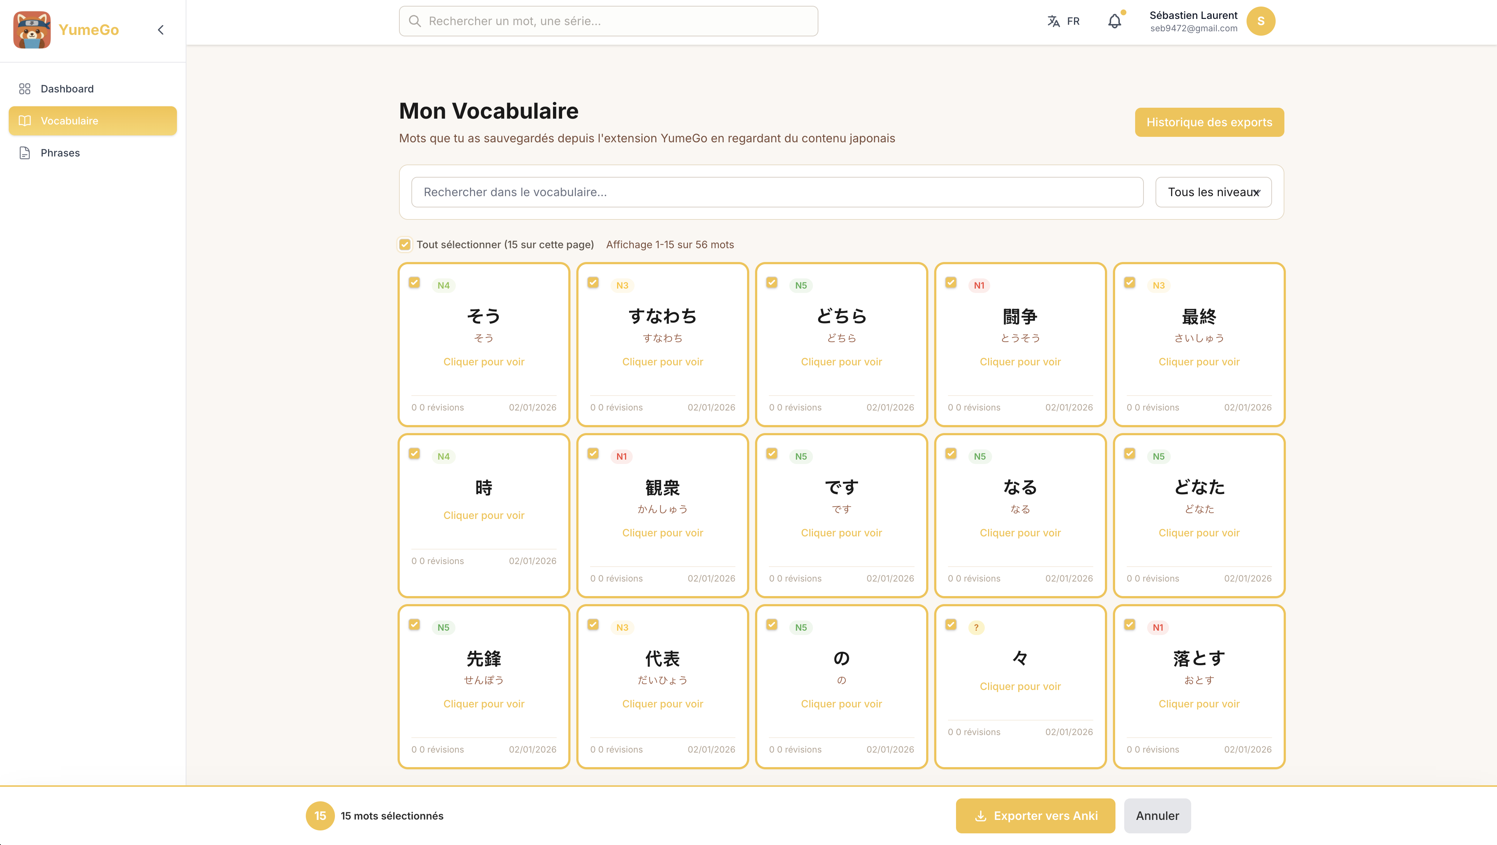This screenshot has height=845, width=1497.
Task: Open the profile avatar with the S initial
Action: coord(1260,21)
